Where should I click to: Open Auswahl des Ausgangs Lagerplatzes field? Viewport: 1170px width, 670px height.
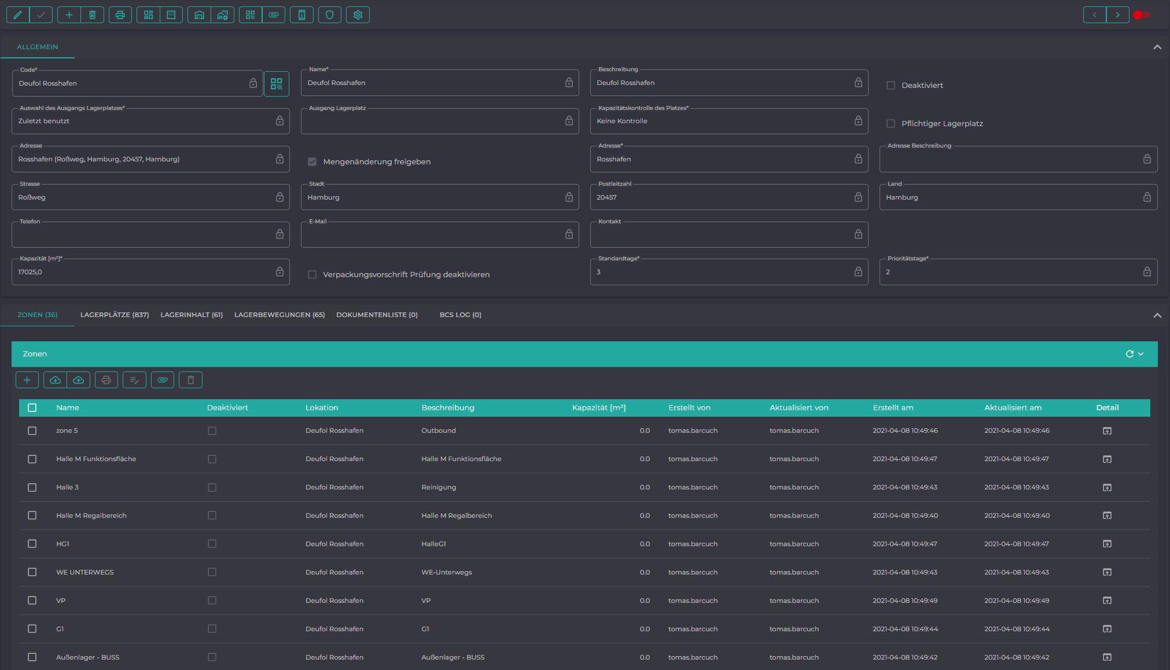[150, 122]
